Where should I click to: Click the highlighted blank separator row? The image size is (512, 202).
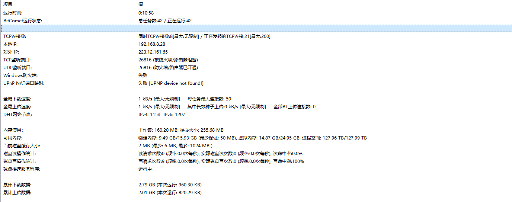(256, 29)
